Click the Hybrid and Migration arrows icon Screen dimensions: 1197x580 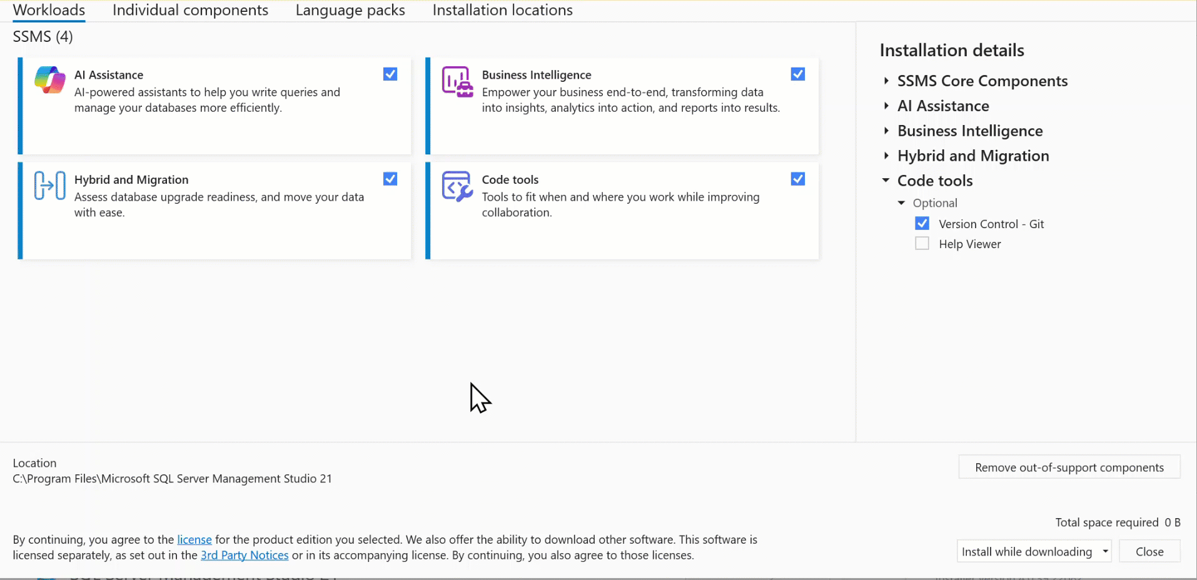pyautogui.click(x=49, y=185)
